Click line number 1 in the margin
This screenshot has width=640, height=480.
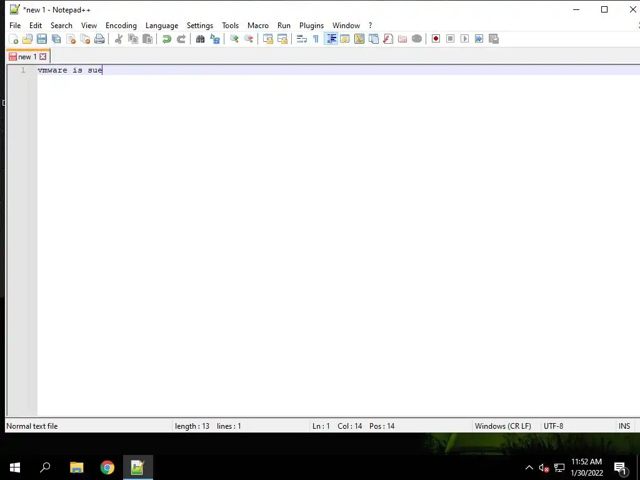tap(23, 70)
